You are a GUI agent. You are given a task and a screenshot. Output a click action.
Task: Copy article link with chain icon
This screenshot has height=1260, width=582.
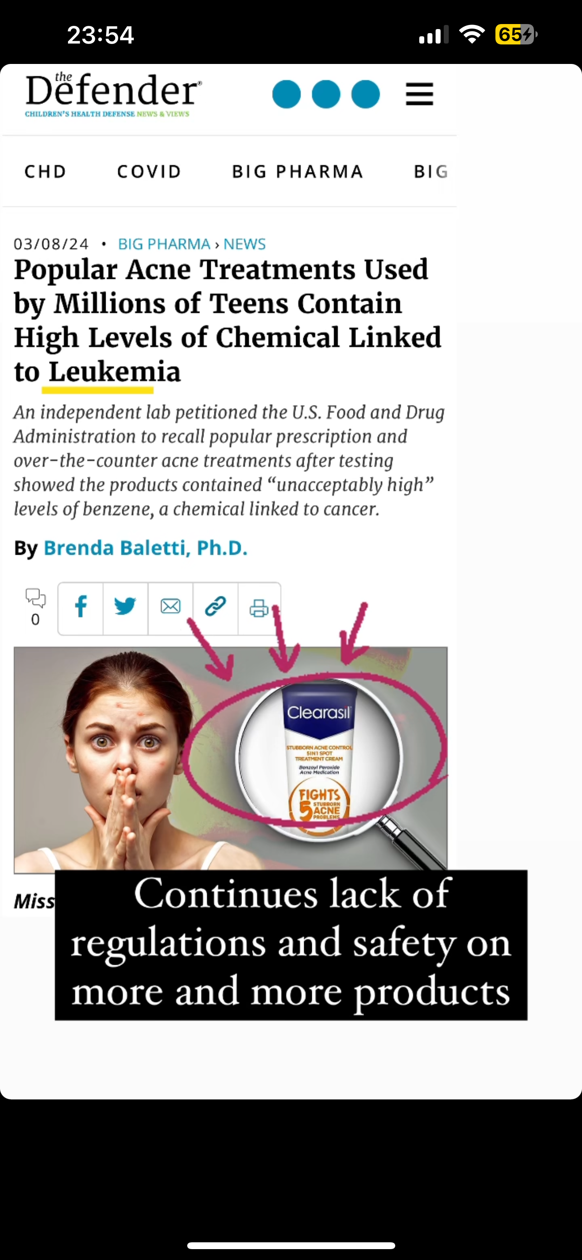click(x=215, y=608)
